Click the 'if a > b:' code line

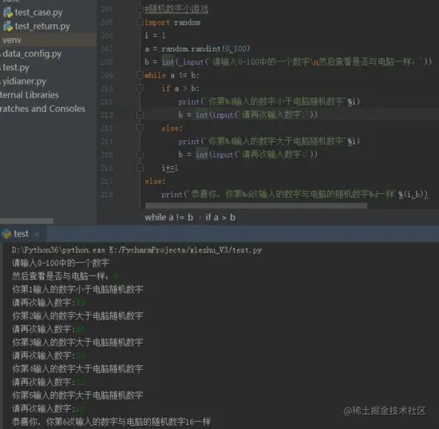180,89
